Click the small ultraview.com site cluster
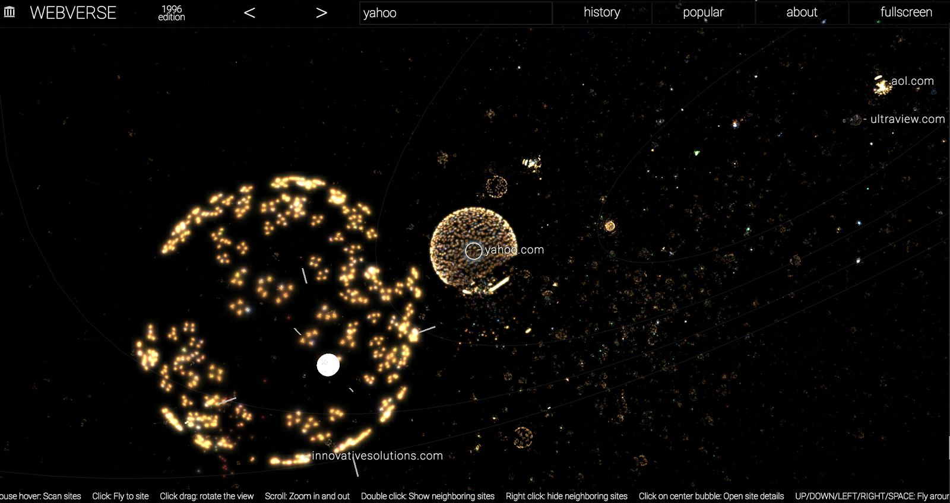The image size is (950, 503). (856, 120)
